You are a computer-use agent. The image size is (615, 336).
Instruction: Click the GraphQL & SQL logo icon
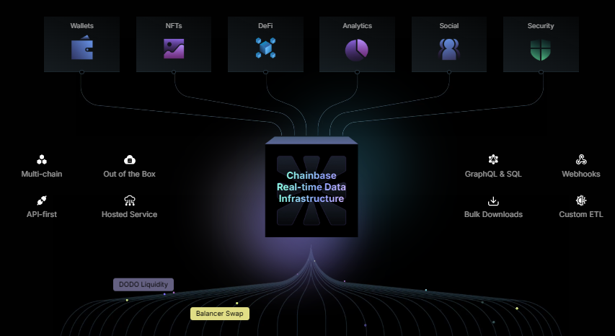(493, 159)
